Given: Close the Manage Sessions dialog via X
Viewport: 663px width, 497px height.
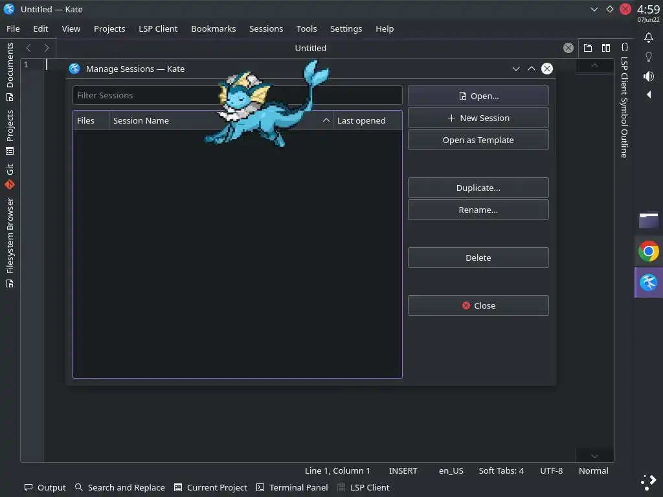Looking at the screenshot, I should [x=547, y=69].
